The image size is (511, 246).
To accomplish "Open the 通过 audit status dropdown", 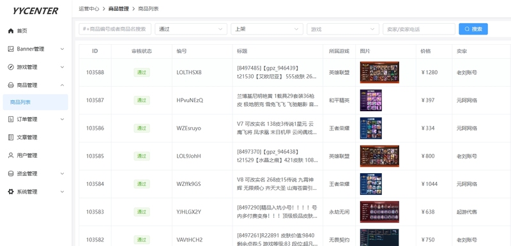I will pyautogui.click(x=191, y=29).
